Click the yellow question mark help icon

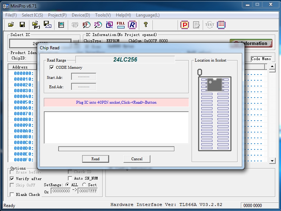pos(145,24)
